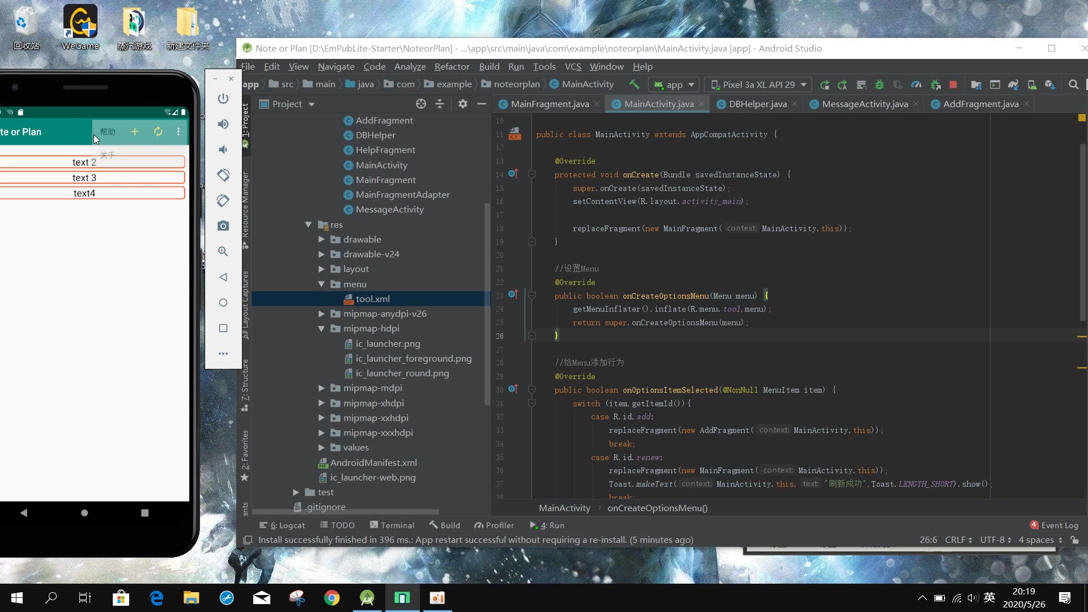Toggle file read-only lock in status bar
This screenshot has height=612, width=1088.
point(1074,540)
